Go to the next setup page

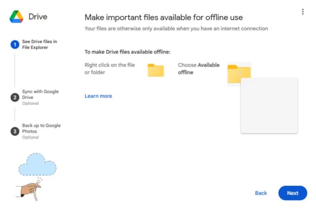[x=293, y=193]
